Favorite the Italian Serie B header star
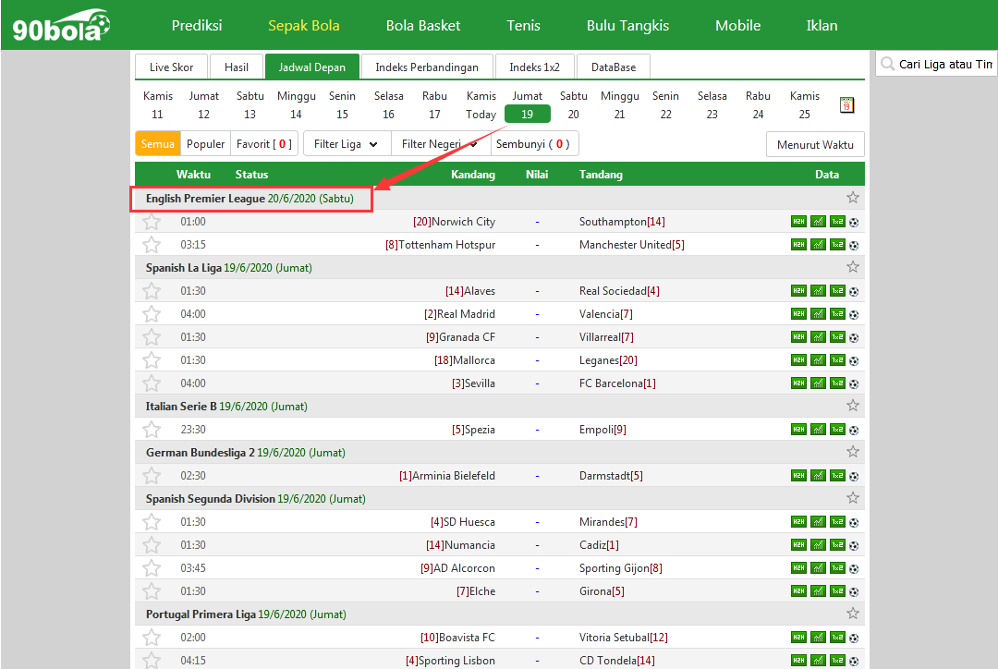The height and width of the screenshot is (669, 998). click(853, 406)
